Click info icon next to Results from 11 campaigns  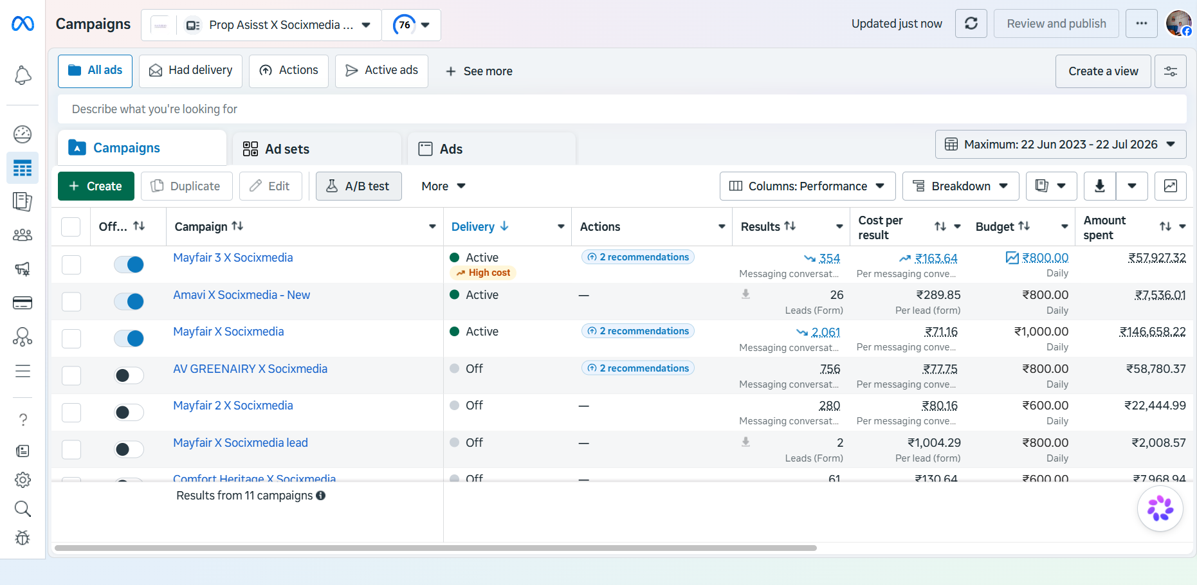320,496
